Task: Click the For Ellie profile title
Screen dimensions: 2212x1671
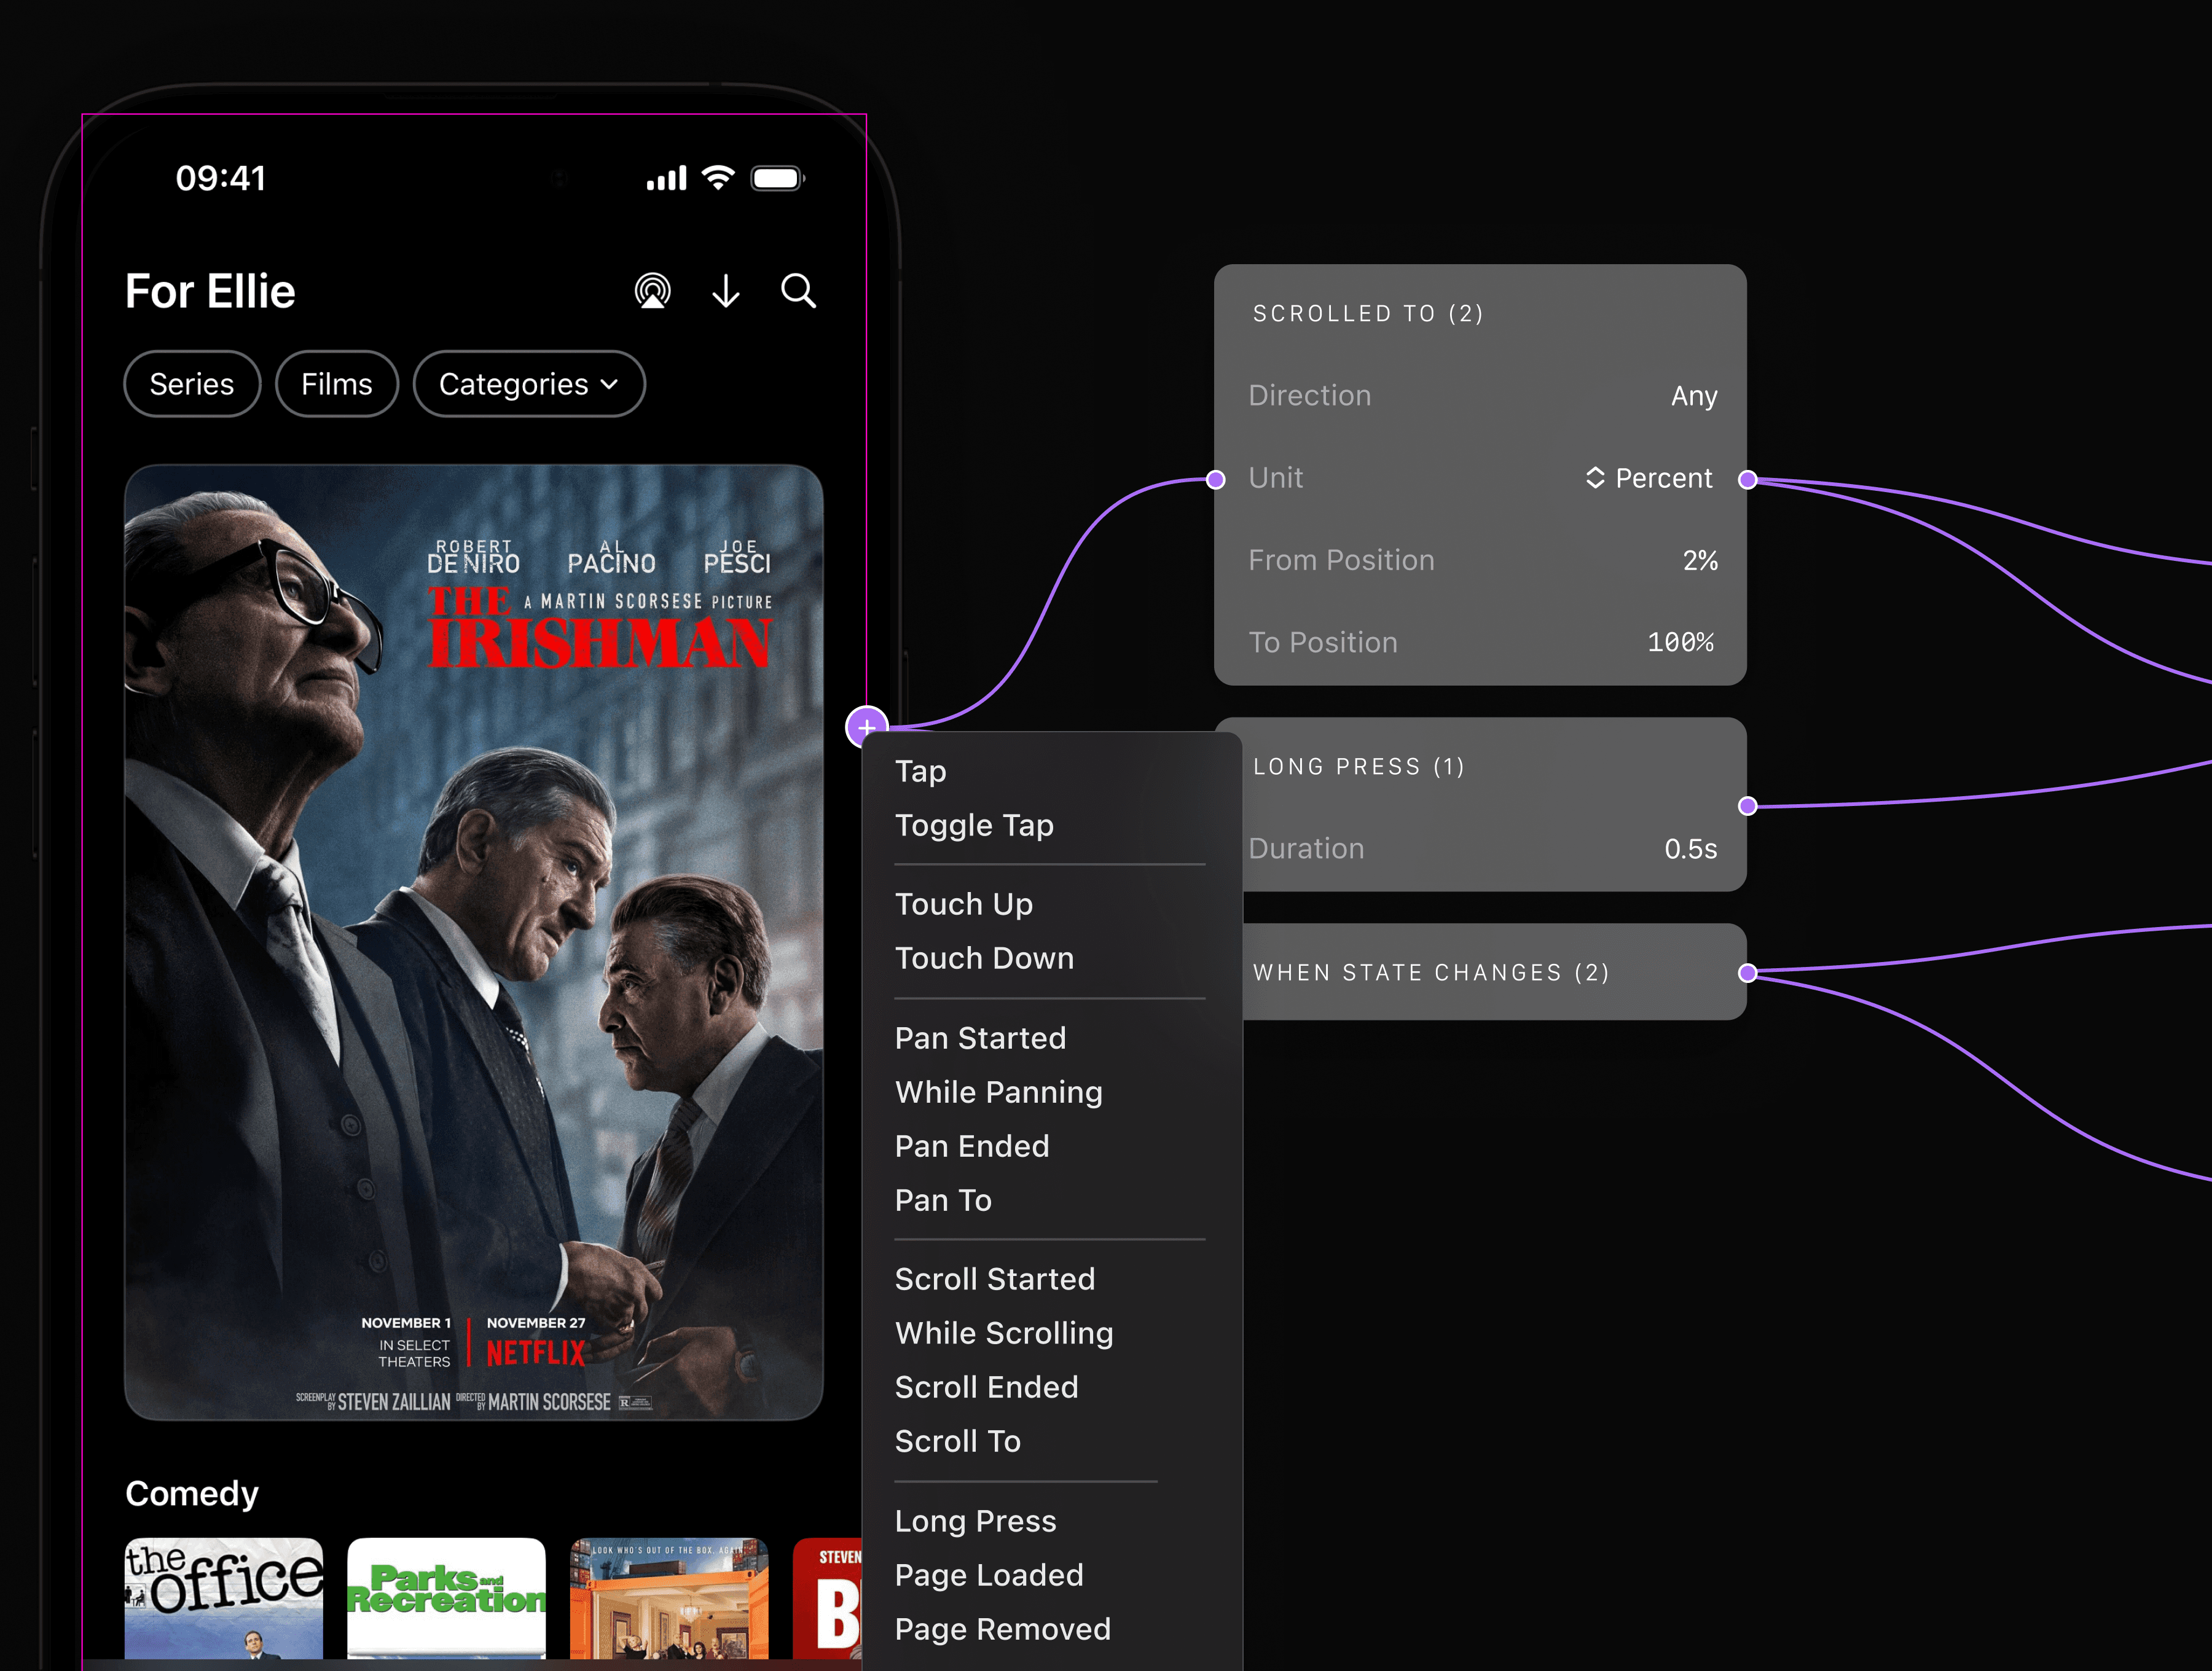Action: click(210, 291)
